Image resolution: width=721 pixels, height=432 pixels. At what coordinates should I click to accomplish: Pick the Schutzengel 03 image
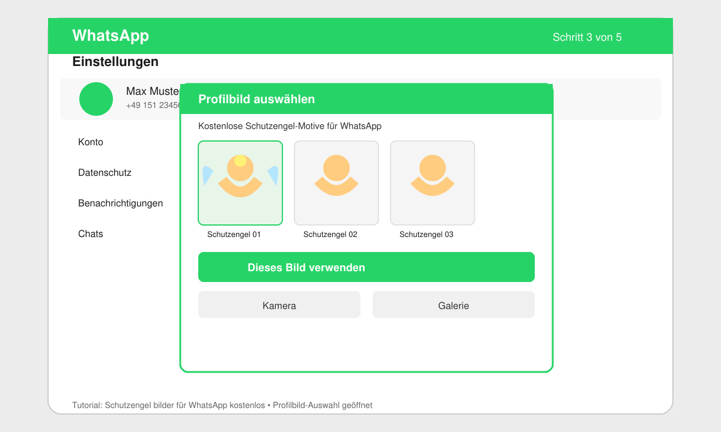(433, 183)
